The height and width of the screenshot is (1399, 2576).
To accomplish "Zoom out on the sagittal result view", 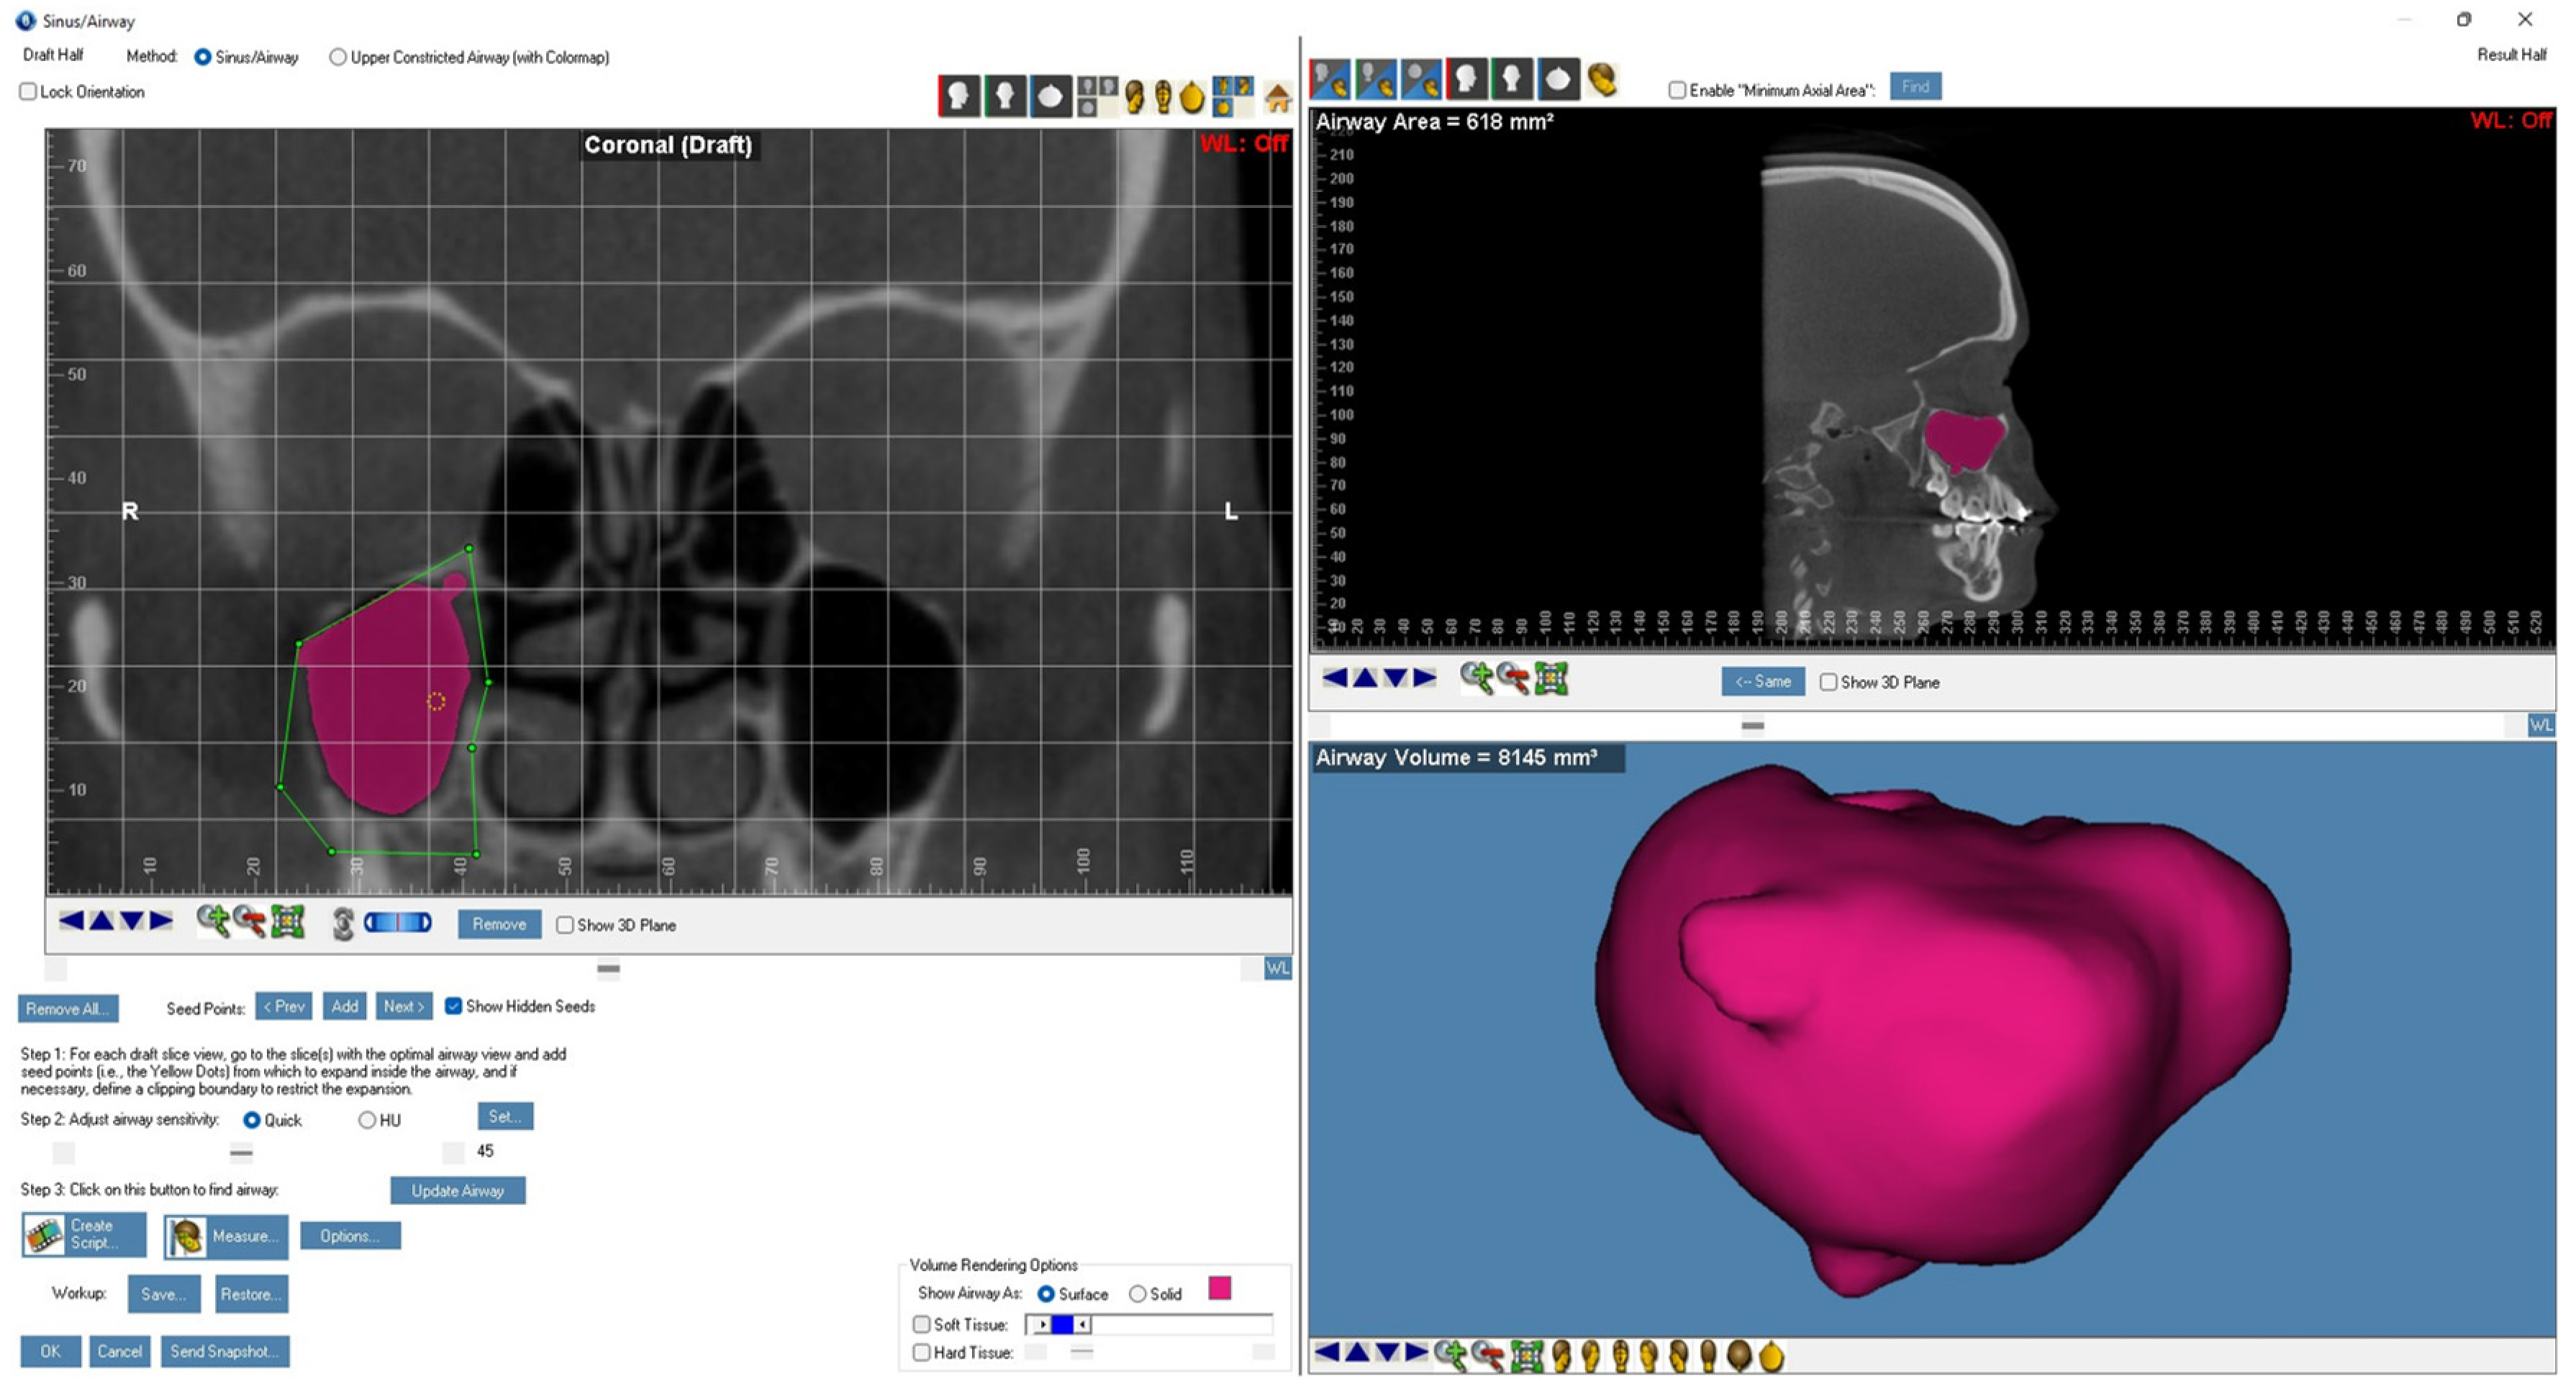I will 1513,678.
